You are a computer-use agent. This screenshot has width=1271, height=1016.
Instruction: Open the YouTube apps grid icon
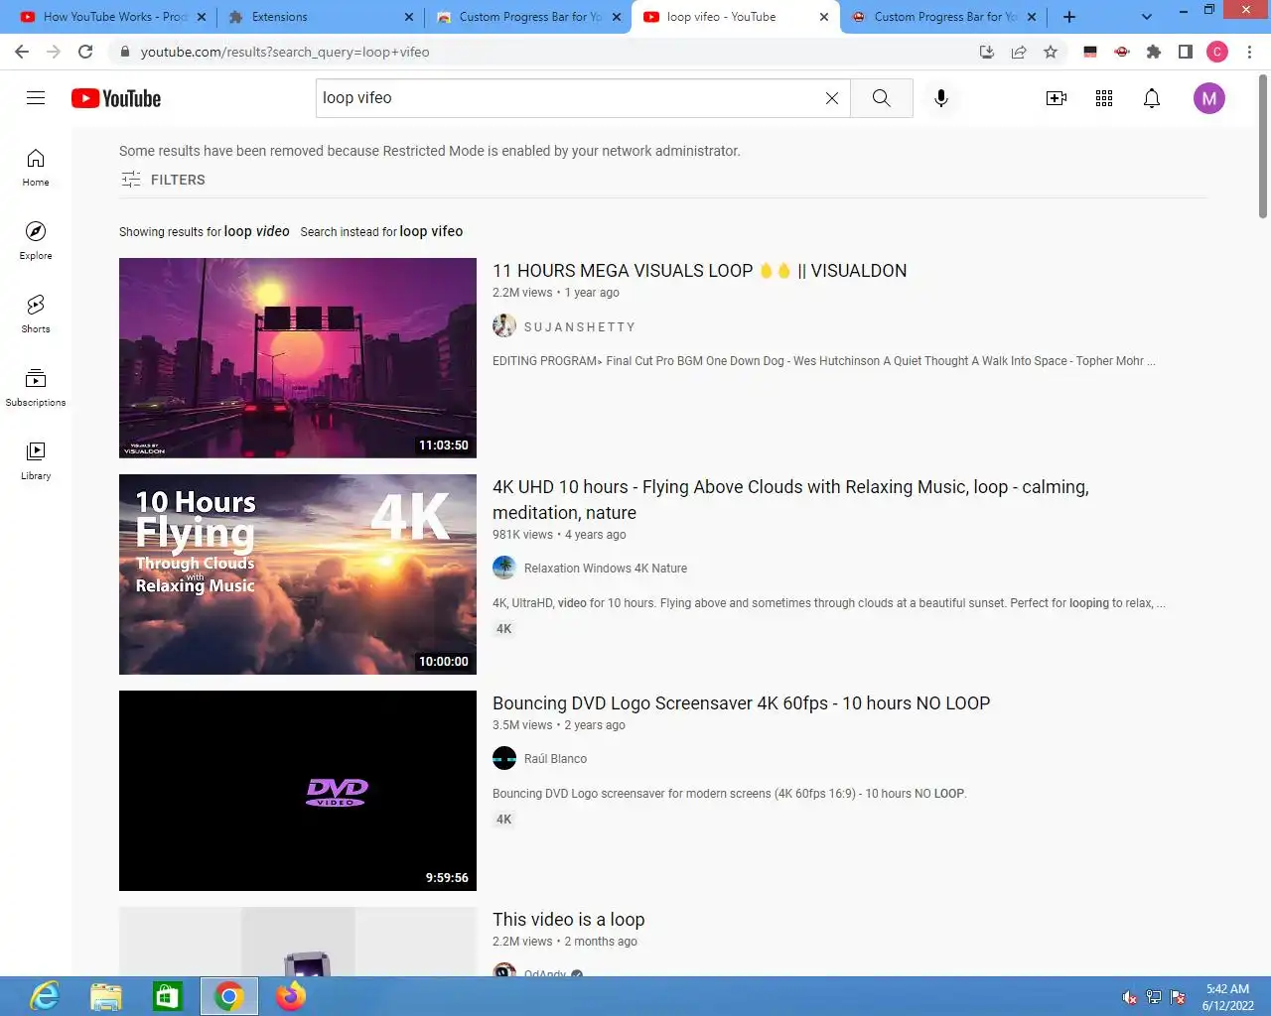point(1104,98)
